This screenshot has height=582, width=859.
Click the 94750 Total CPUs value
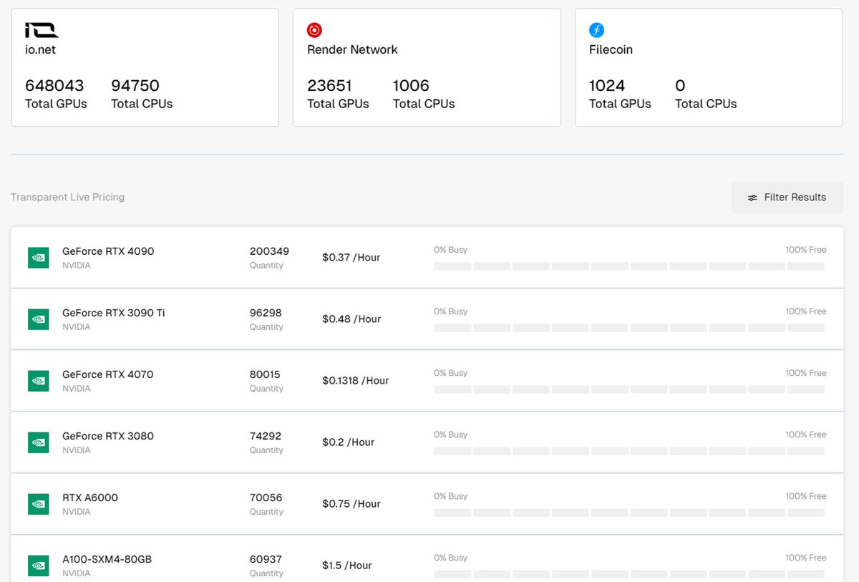coord(135,86)
